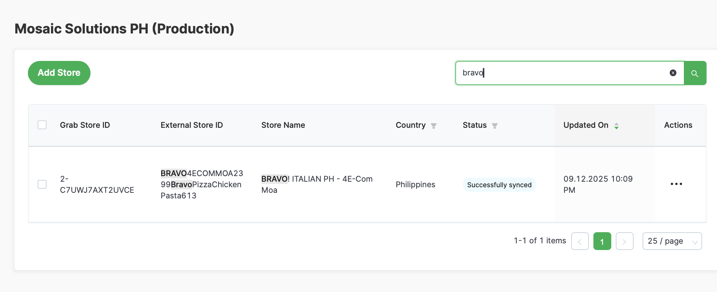Click the Store Name column header
Viewport: 717px width, 292px height.
click(x=283, y=125)
